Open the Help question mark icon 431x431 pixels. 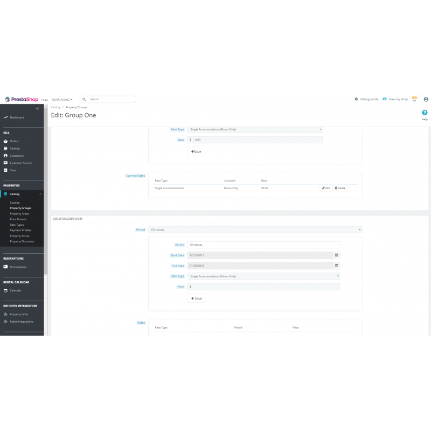pos(425,113)
